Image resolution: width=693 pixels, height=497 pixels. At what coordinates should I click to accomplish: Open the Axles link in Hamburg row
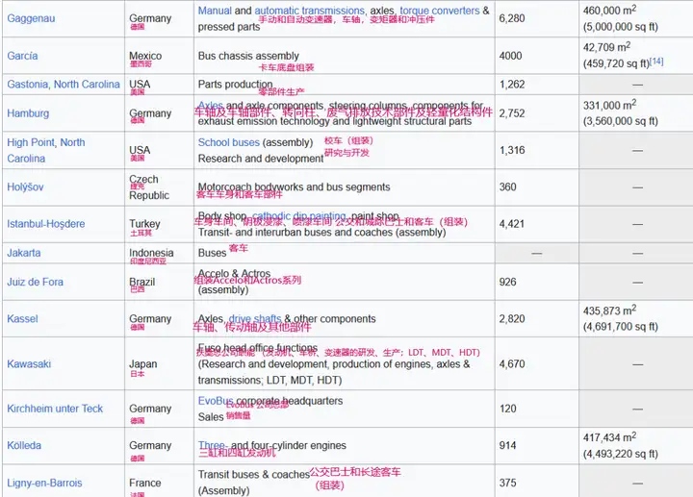click(211, 106)
